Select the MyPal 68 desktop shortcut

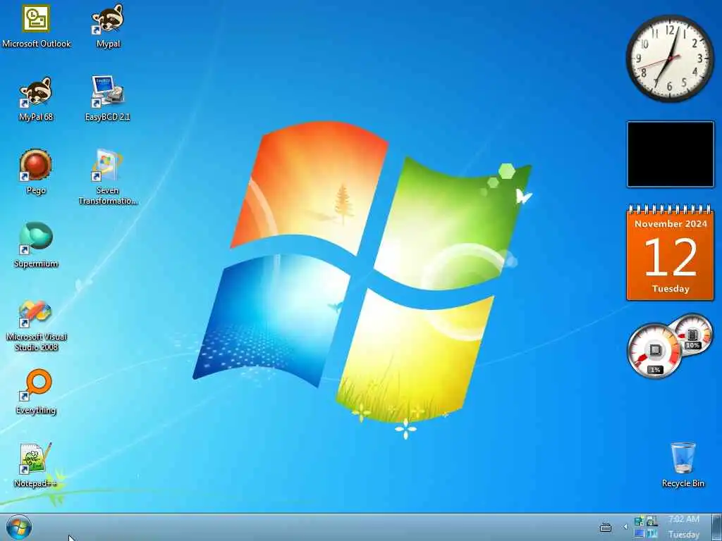click(36, 99)
